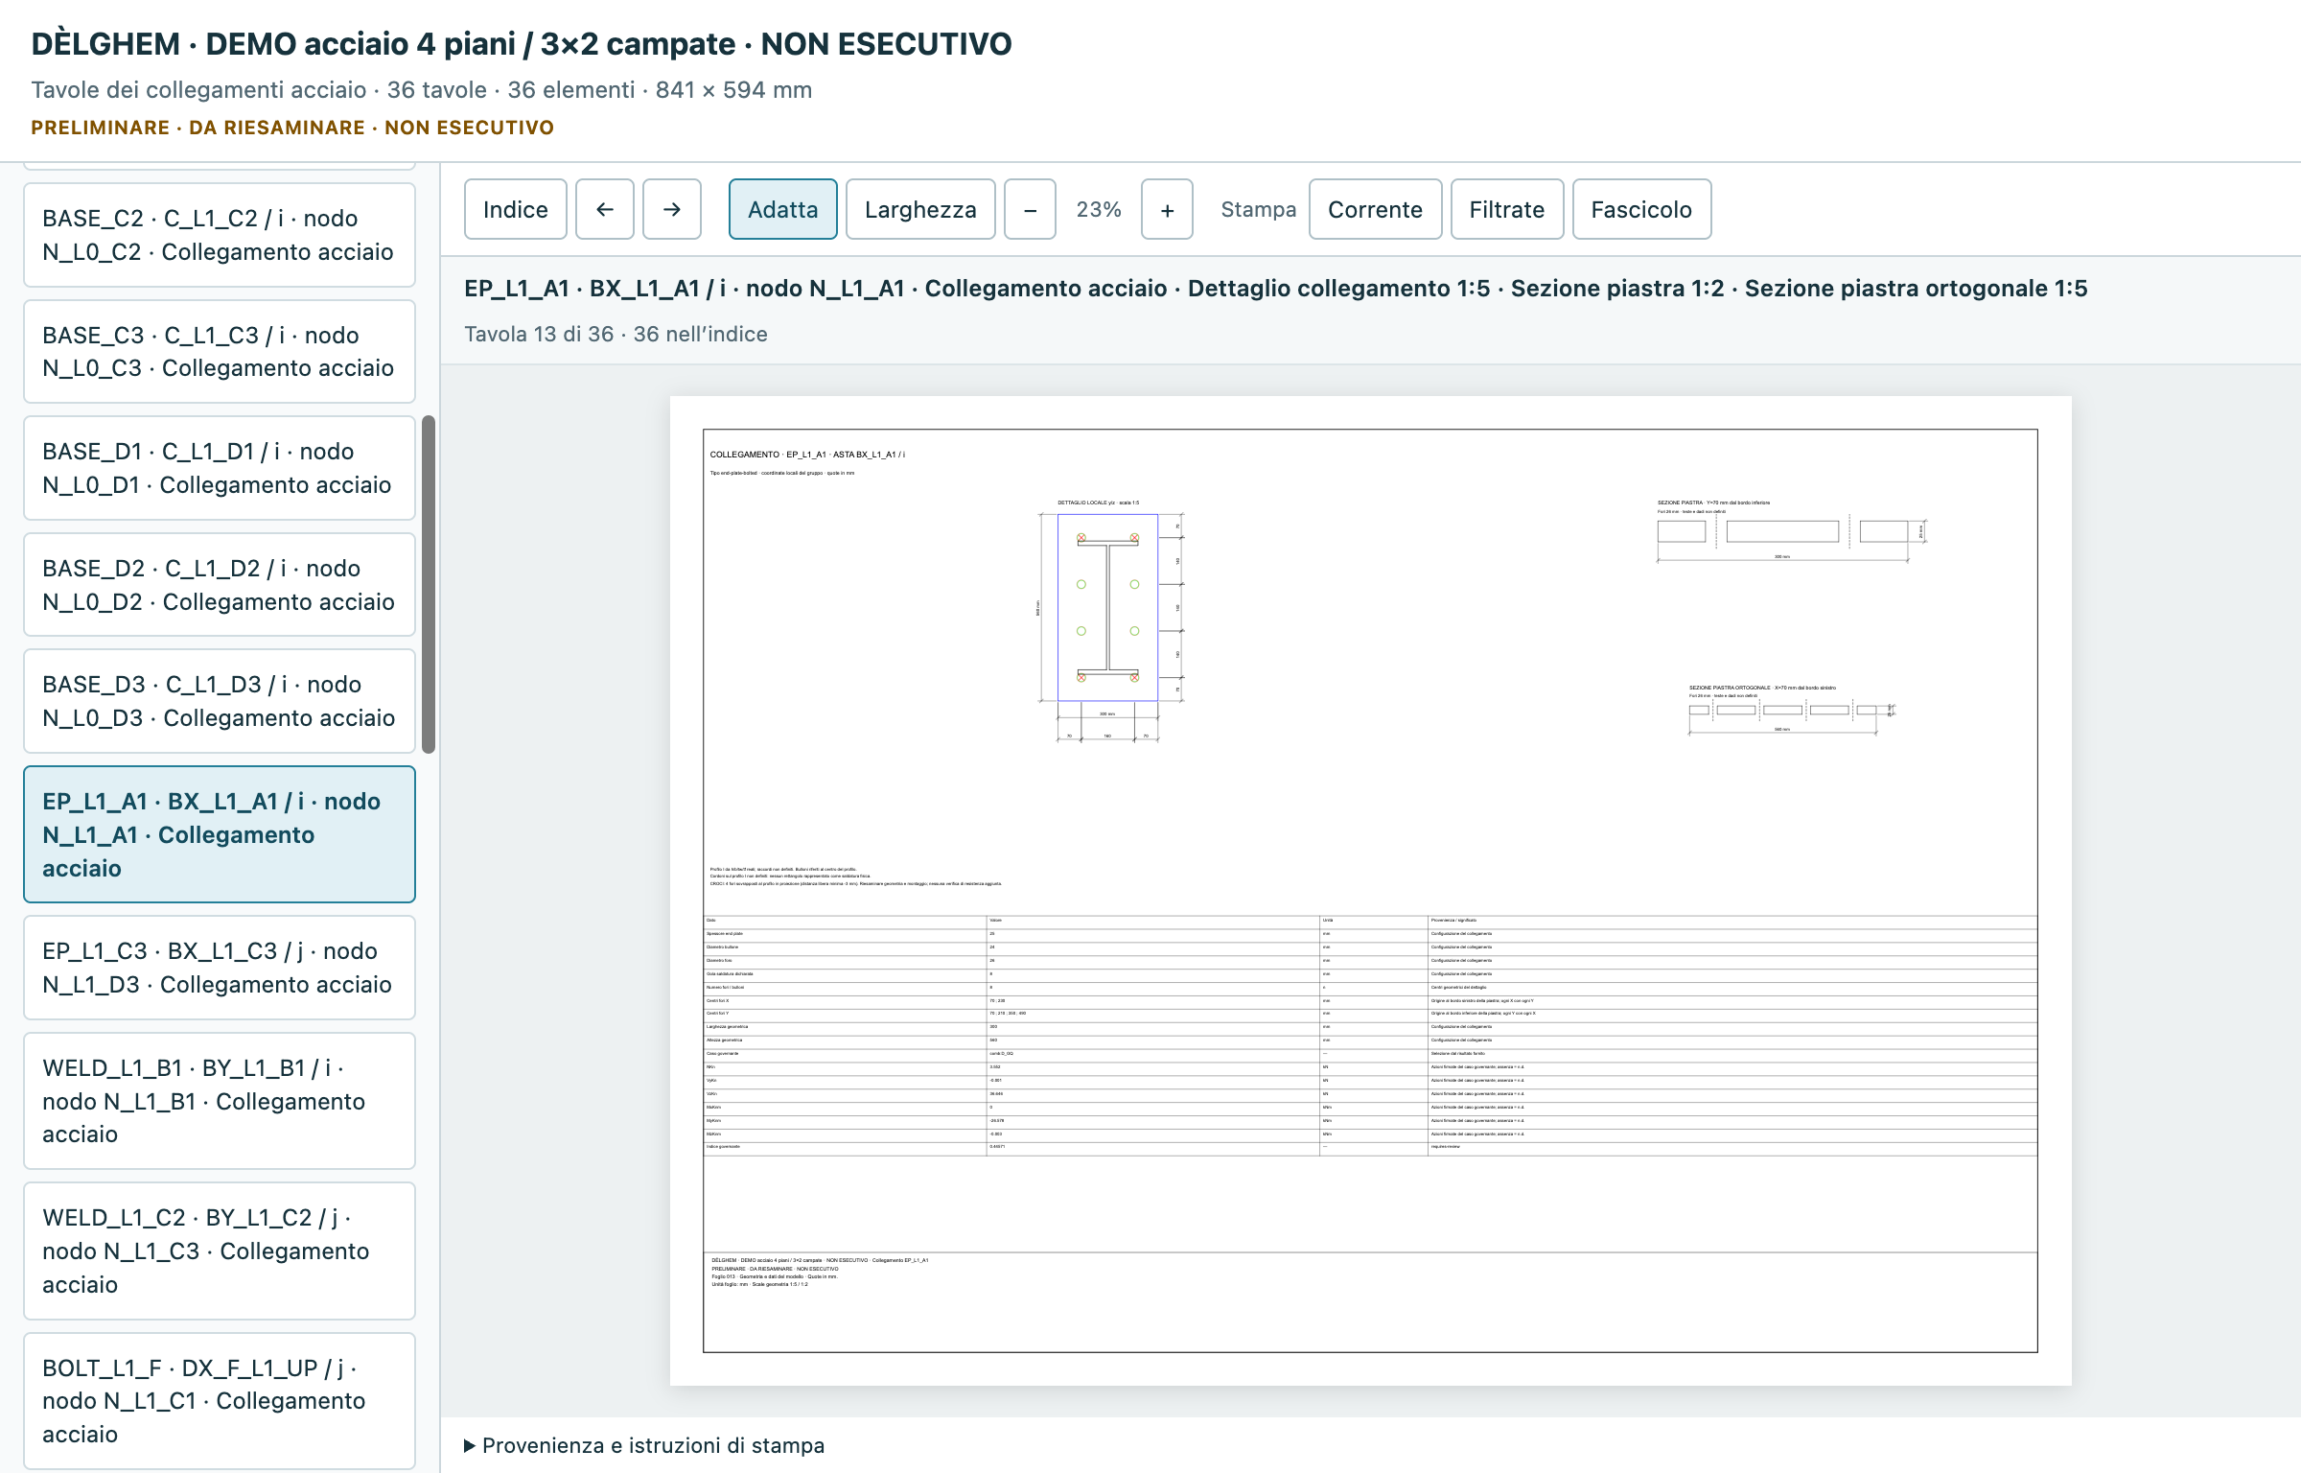Viewport: 2301px width, 1473px height.
Task: Click the sidebar list scrollbar thumb
Action: 429,584
